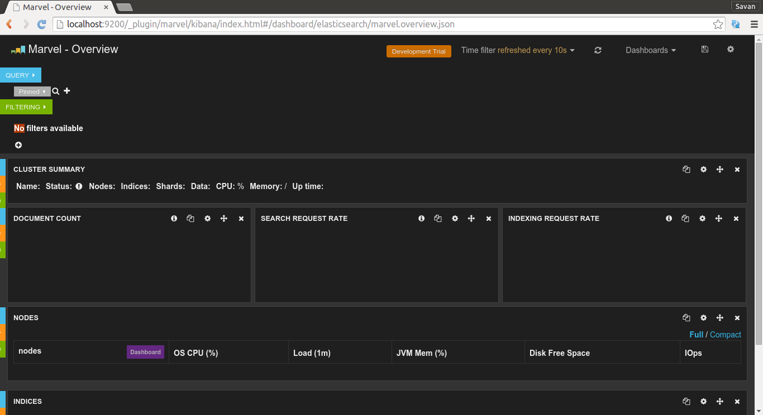
Task: Configure the Cluster Summary panel
Action: pyautogui.click(x=704, y=170)
